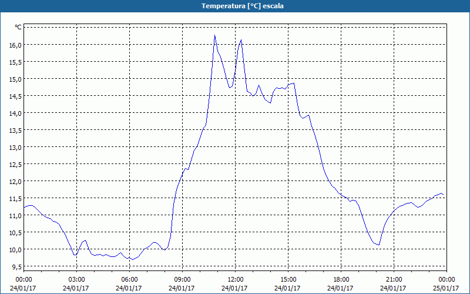
Task: Click the 18:00 time axis label
Action: coord(341,280)
